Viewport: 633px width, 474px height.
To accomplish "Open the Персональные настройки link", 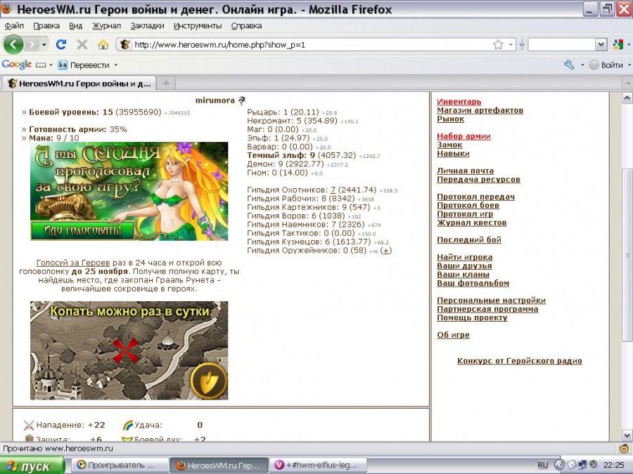I will tap(492, 301).
